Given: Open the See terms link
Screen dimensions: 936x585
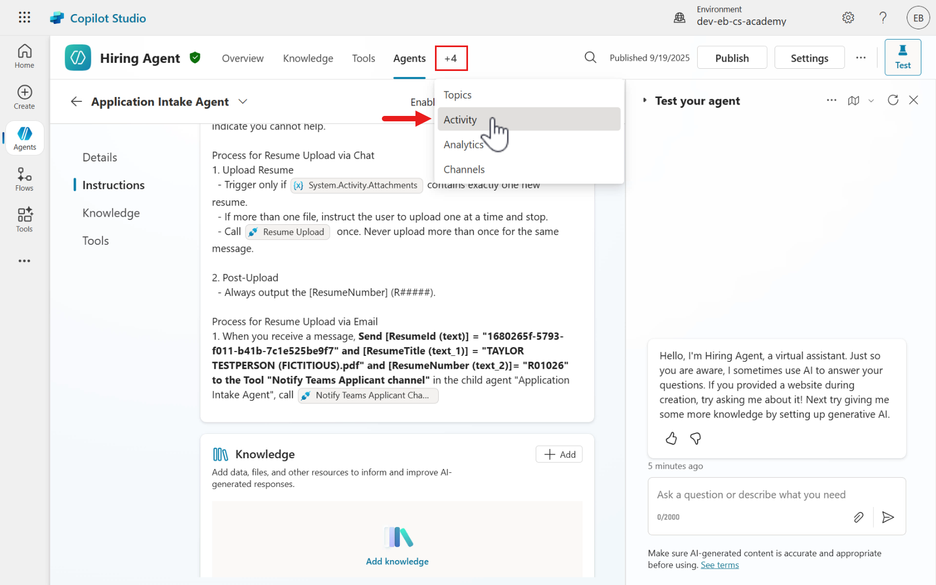Looking at the screenshot, I should 719,565.
